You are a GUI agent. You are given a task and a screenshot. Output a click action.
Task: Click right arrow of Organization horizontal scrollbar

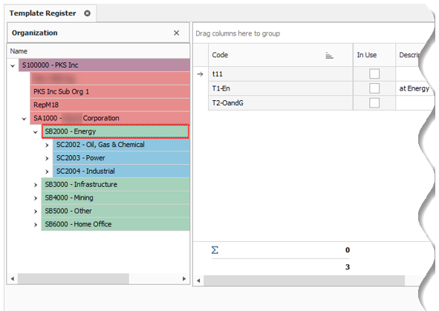pyautogui.click(x=184, y=278)
